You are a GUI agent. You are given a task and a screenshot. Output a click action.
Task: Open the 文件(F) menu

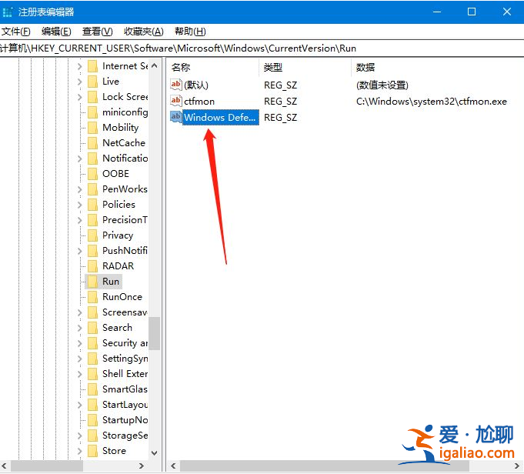[15, 32]
